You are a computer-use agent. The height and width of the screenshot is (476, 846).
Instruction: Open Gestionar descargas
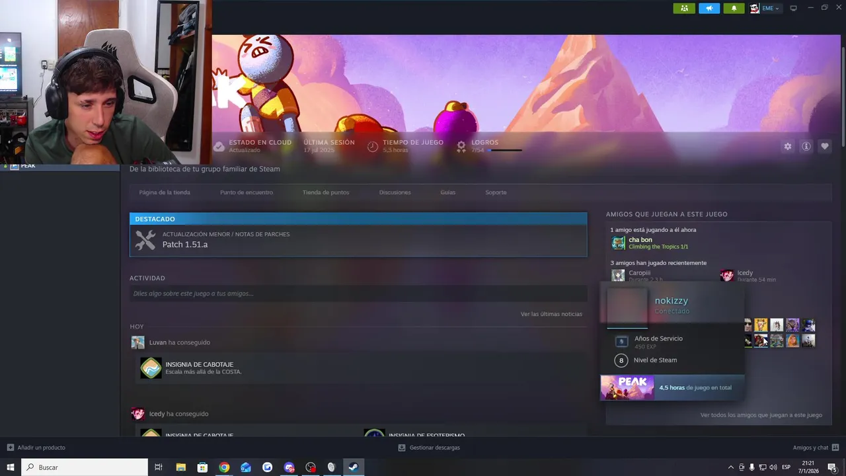[x=429, y=448]
